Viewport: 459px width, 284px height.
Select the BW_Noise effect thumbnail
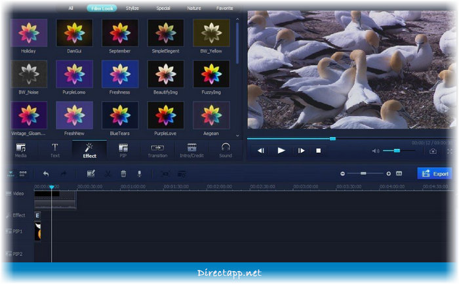click(29, 74)
